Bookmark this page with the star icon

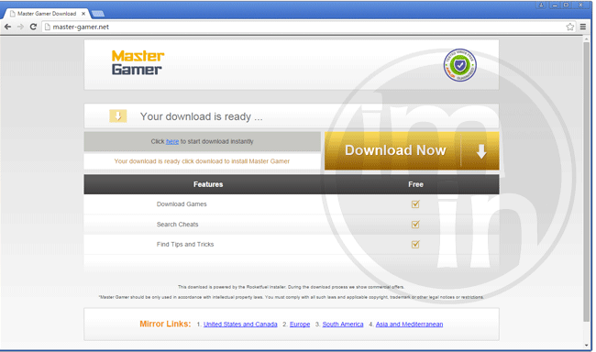(x=569, y=27)
